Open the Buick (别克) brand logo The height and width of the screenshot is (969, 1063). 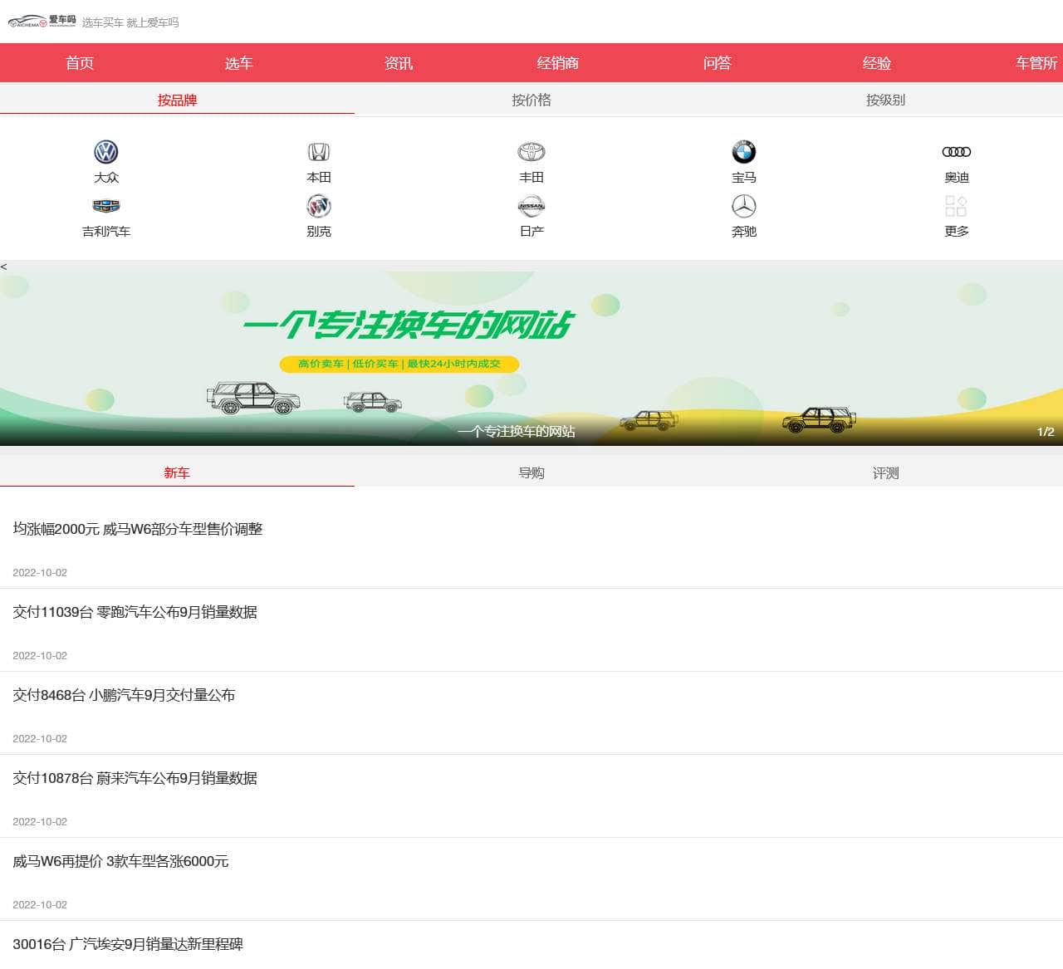(319, 206)
